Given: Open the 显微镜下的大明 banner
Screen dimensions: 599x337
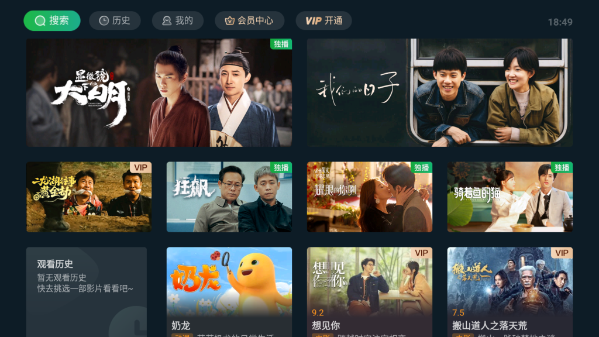Looking at the screenshot, I should coord(159,92).
